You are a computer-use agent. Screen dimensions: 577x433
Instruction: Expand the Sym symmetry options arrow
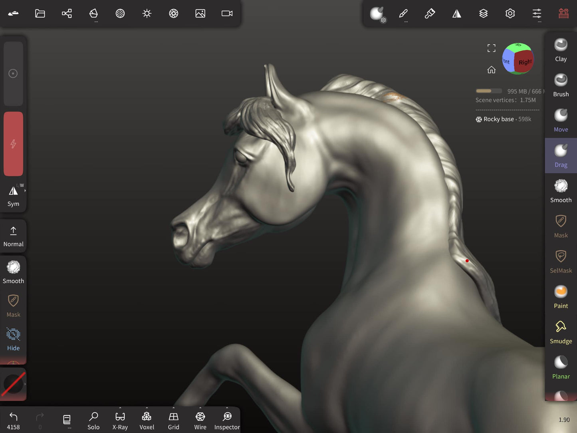click(25, 191)
